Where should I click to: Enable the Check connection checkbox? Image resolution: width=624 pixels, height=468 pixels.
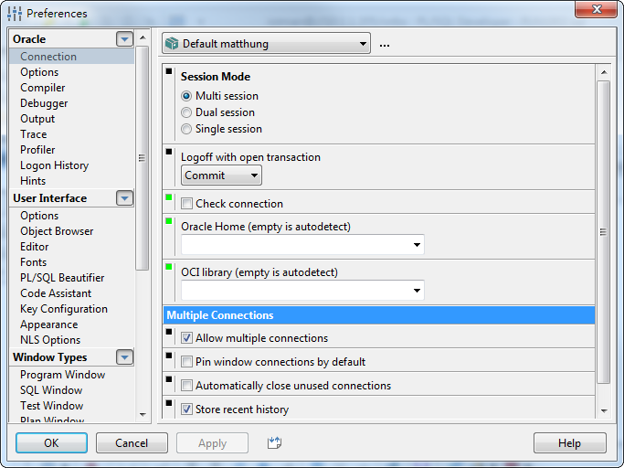(x=187, y=204)
